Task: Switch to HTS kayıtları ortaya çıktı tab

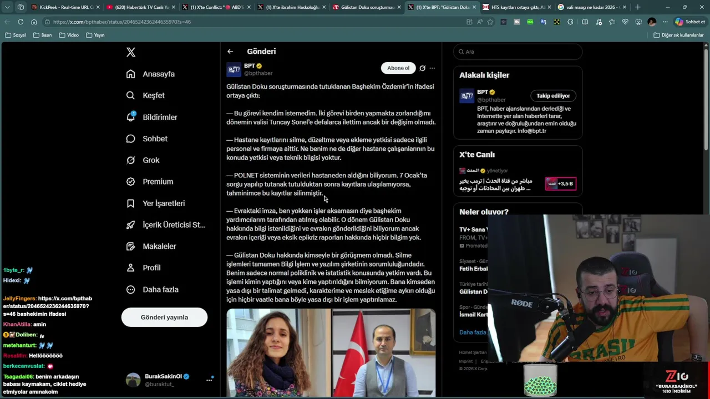Action: click(516, 7)
